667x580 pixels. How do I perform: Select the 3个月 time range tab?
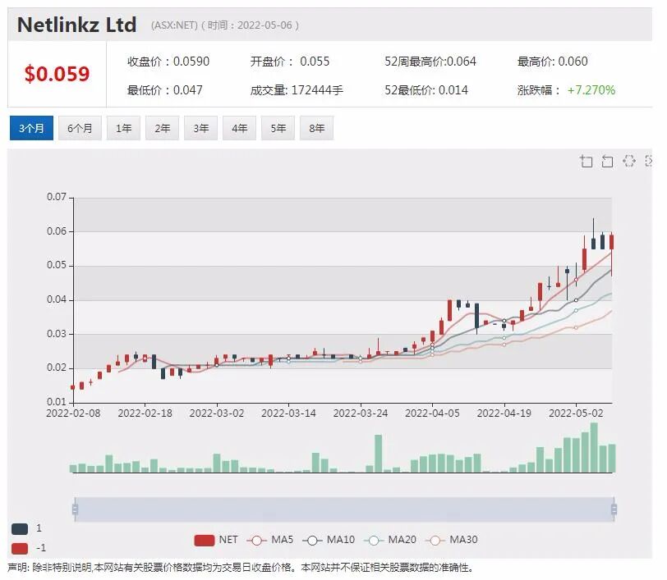(31, 128)
